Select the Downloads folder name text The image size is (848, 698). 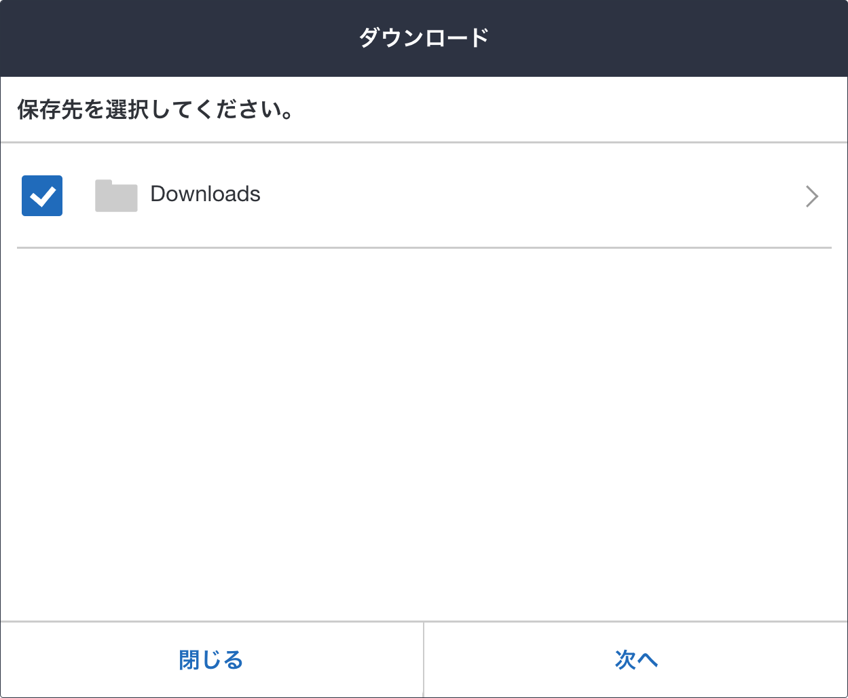(205, 194)
